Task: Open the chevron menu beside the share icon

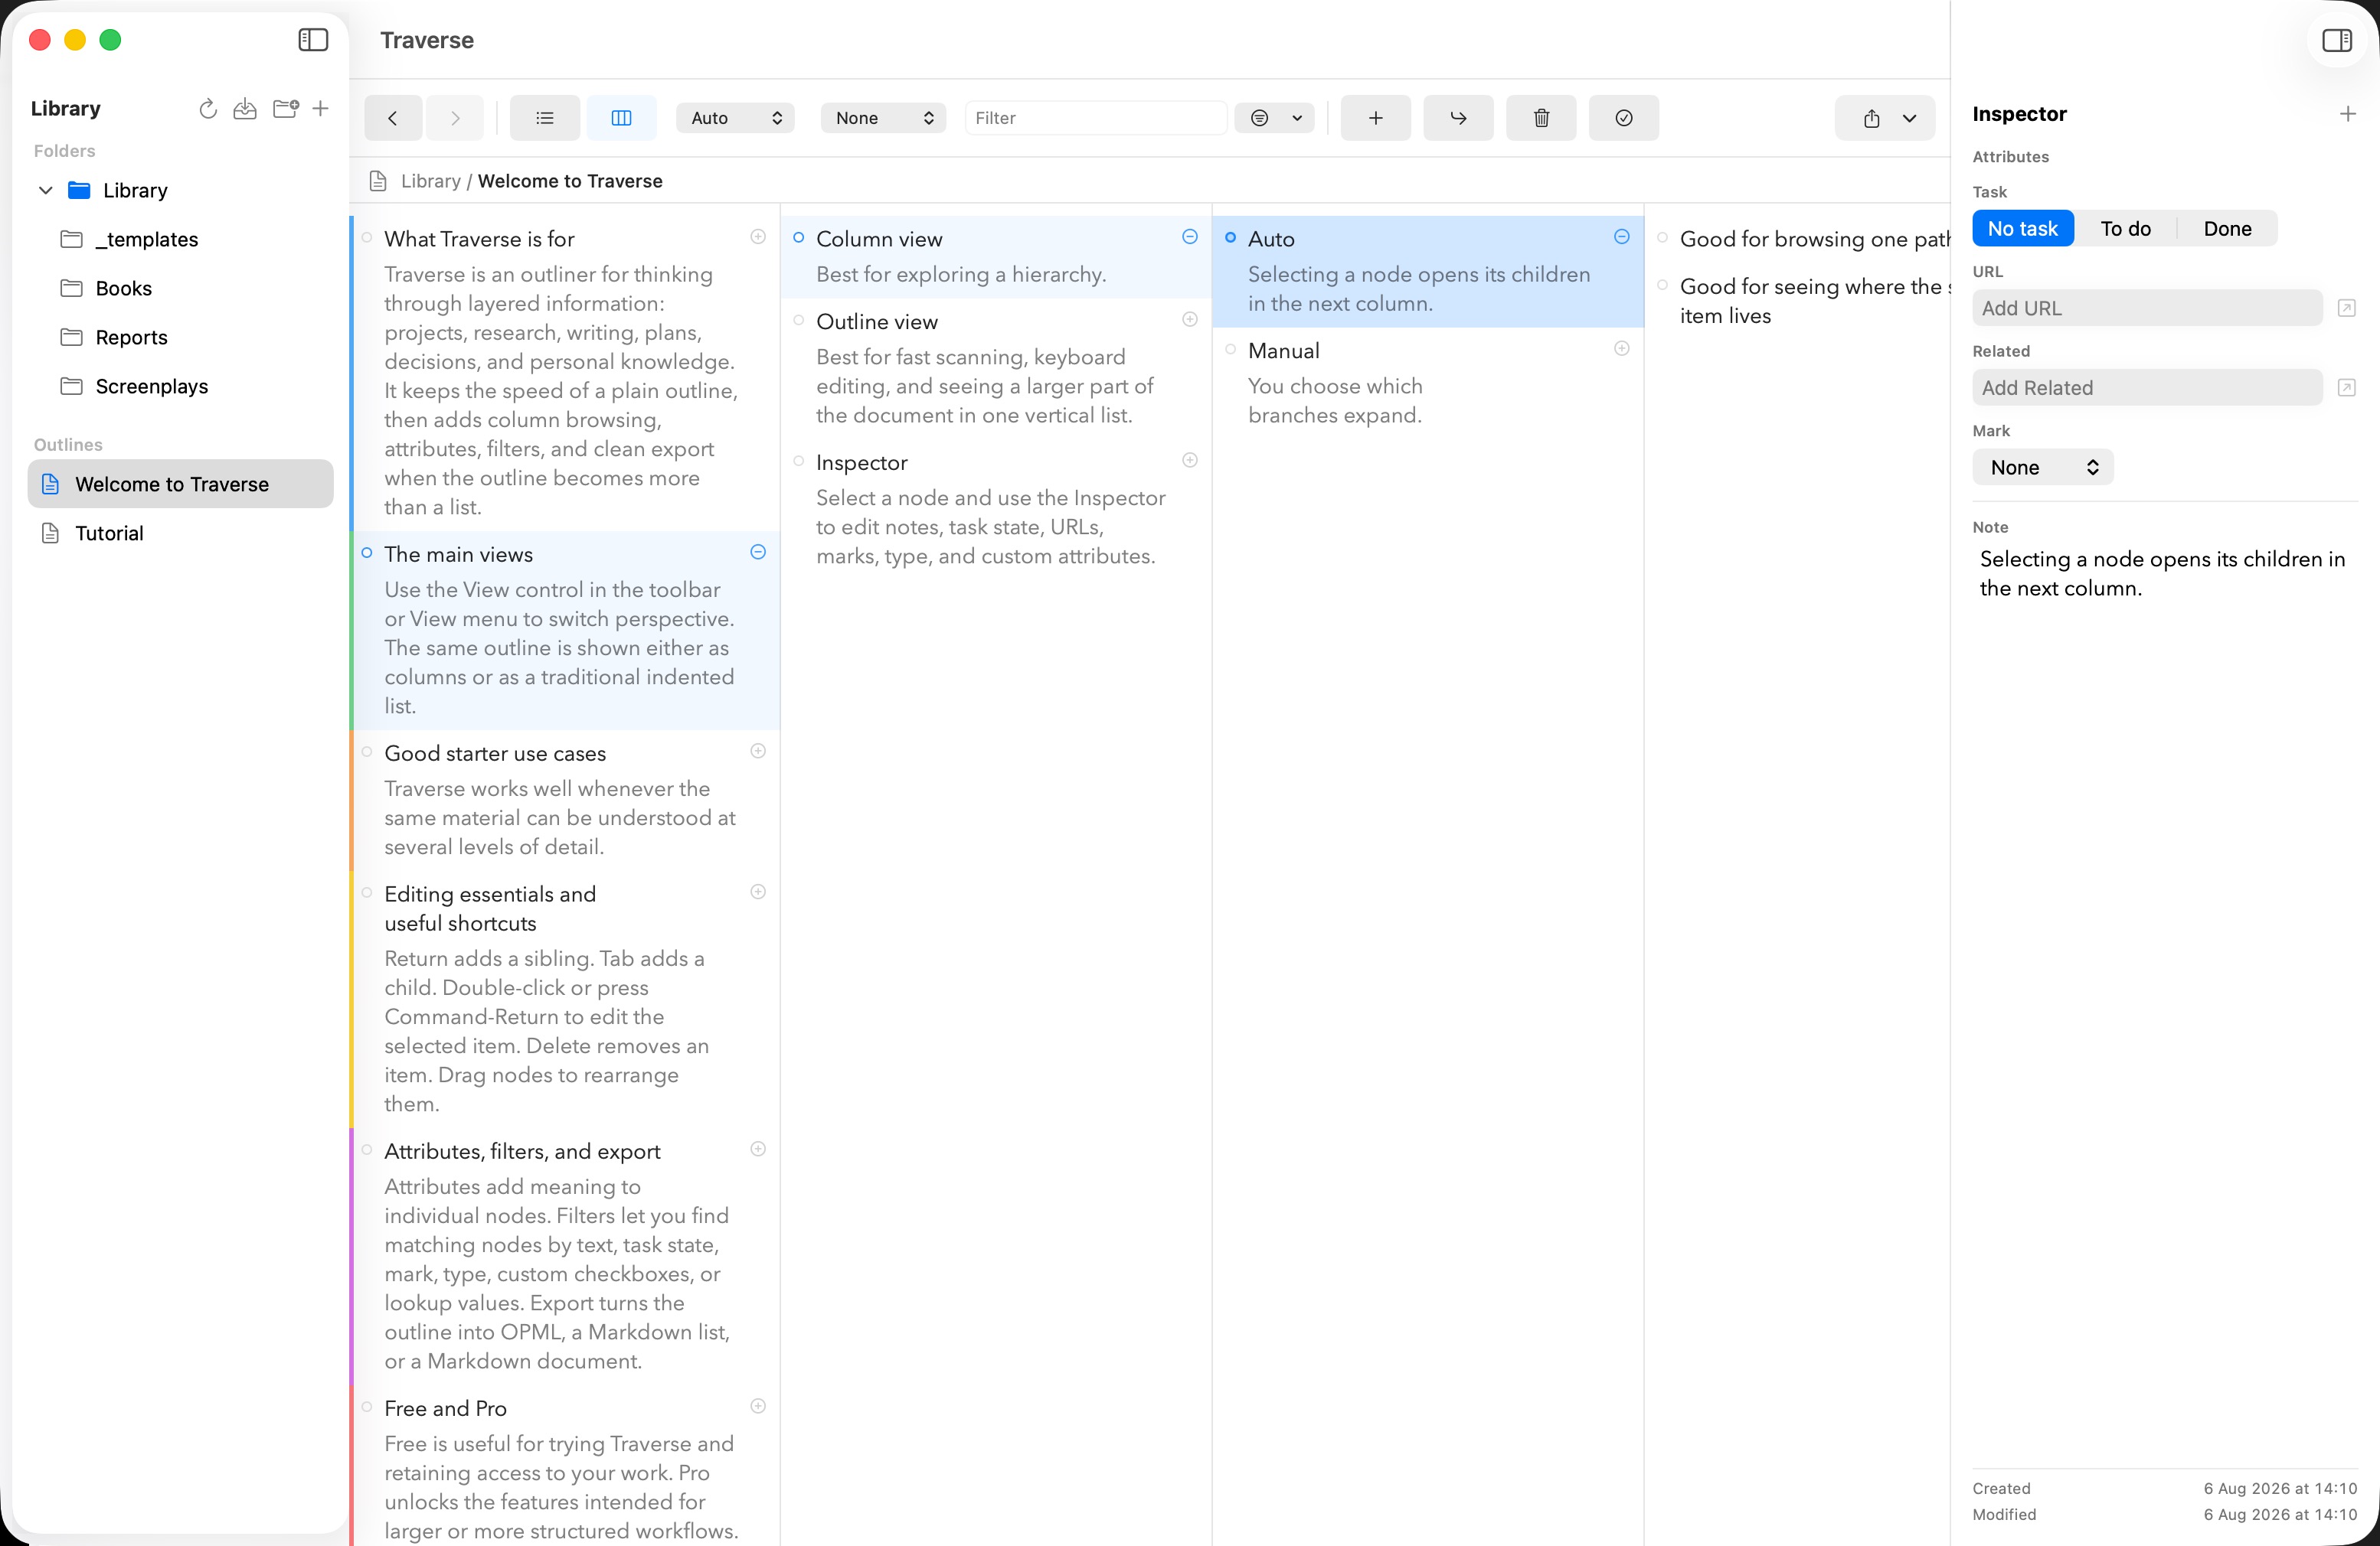Action: [1910, 119]
